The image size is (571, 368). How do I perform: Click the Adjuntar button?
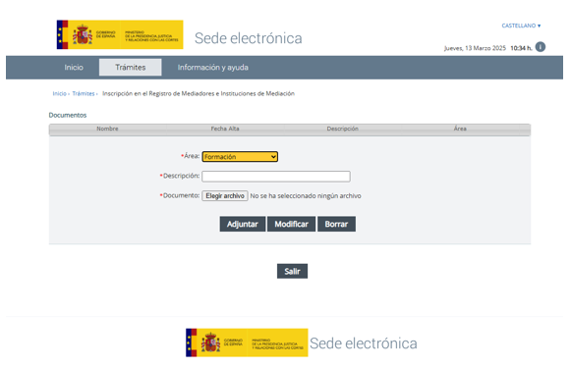coord(243,224)
